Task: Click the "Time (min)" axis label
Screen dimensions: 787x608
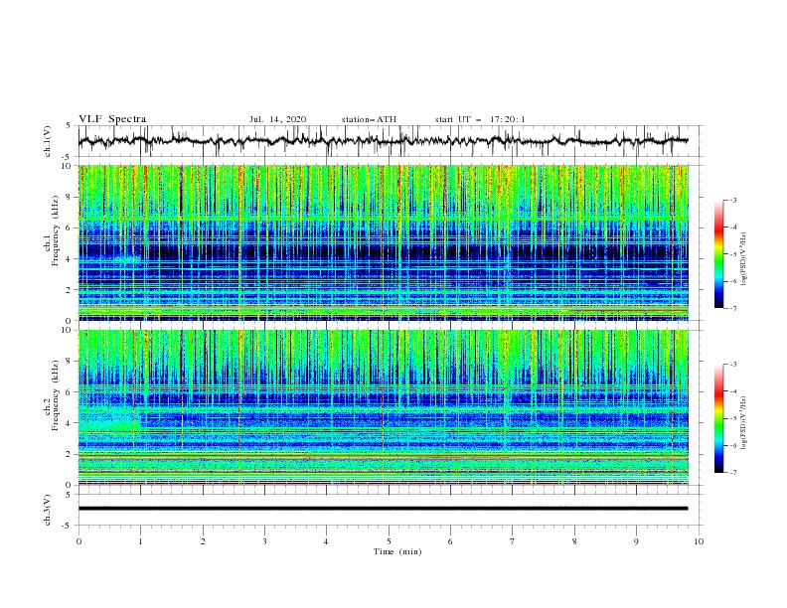Action: [397, 551]
